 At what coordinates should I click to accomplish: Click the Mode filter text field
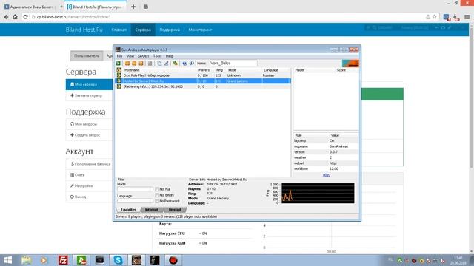tap(135, 189)
